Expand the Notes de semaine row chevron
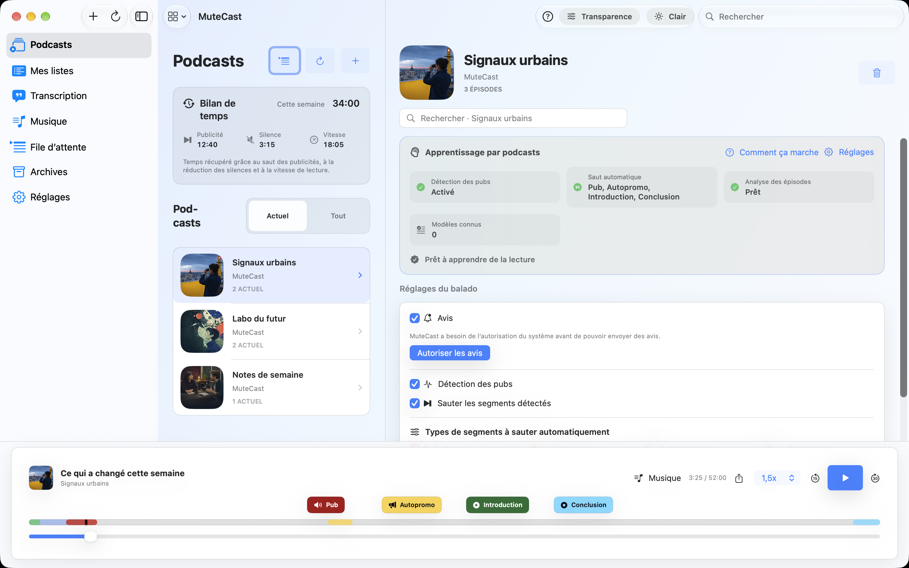 pyautogui.click(x=360, y=388)
